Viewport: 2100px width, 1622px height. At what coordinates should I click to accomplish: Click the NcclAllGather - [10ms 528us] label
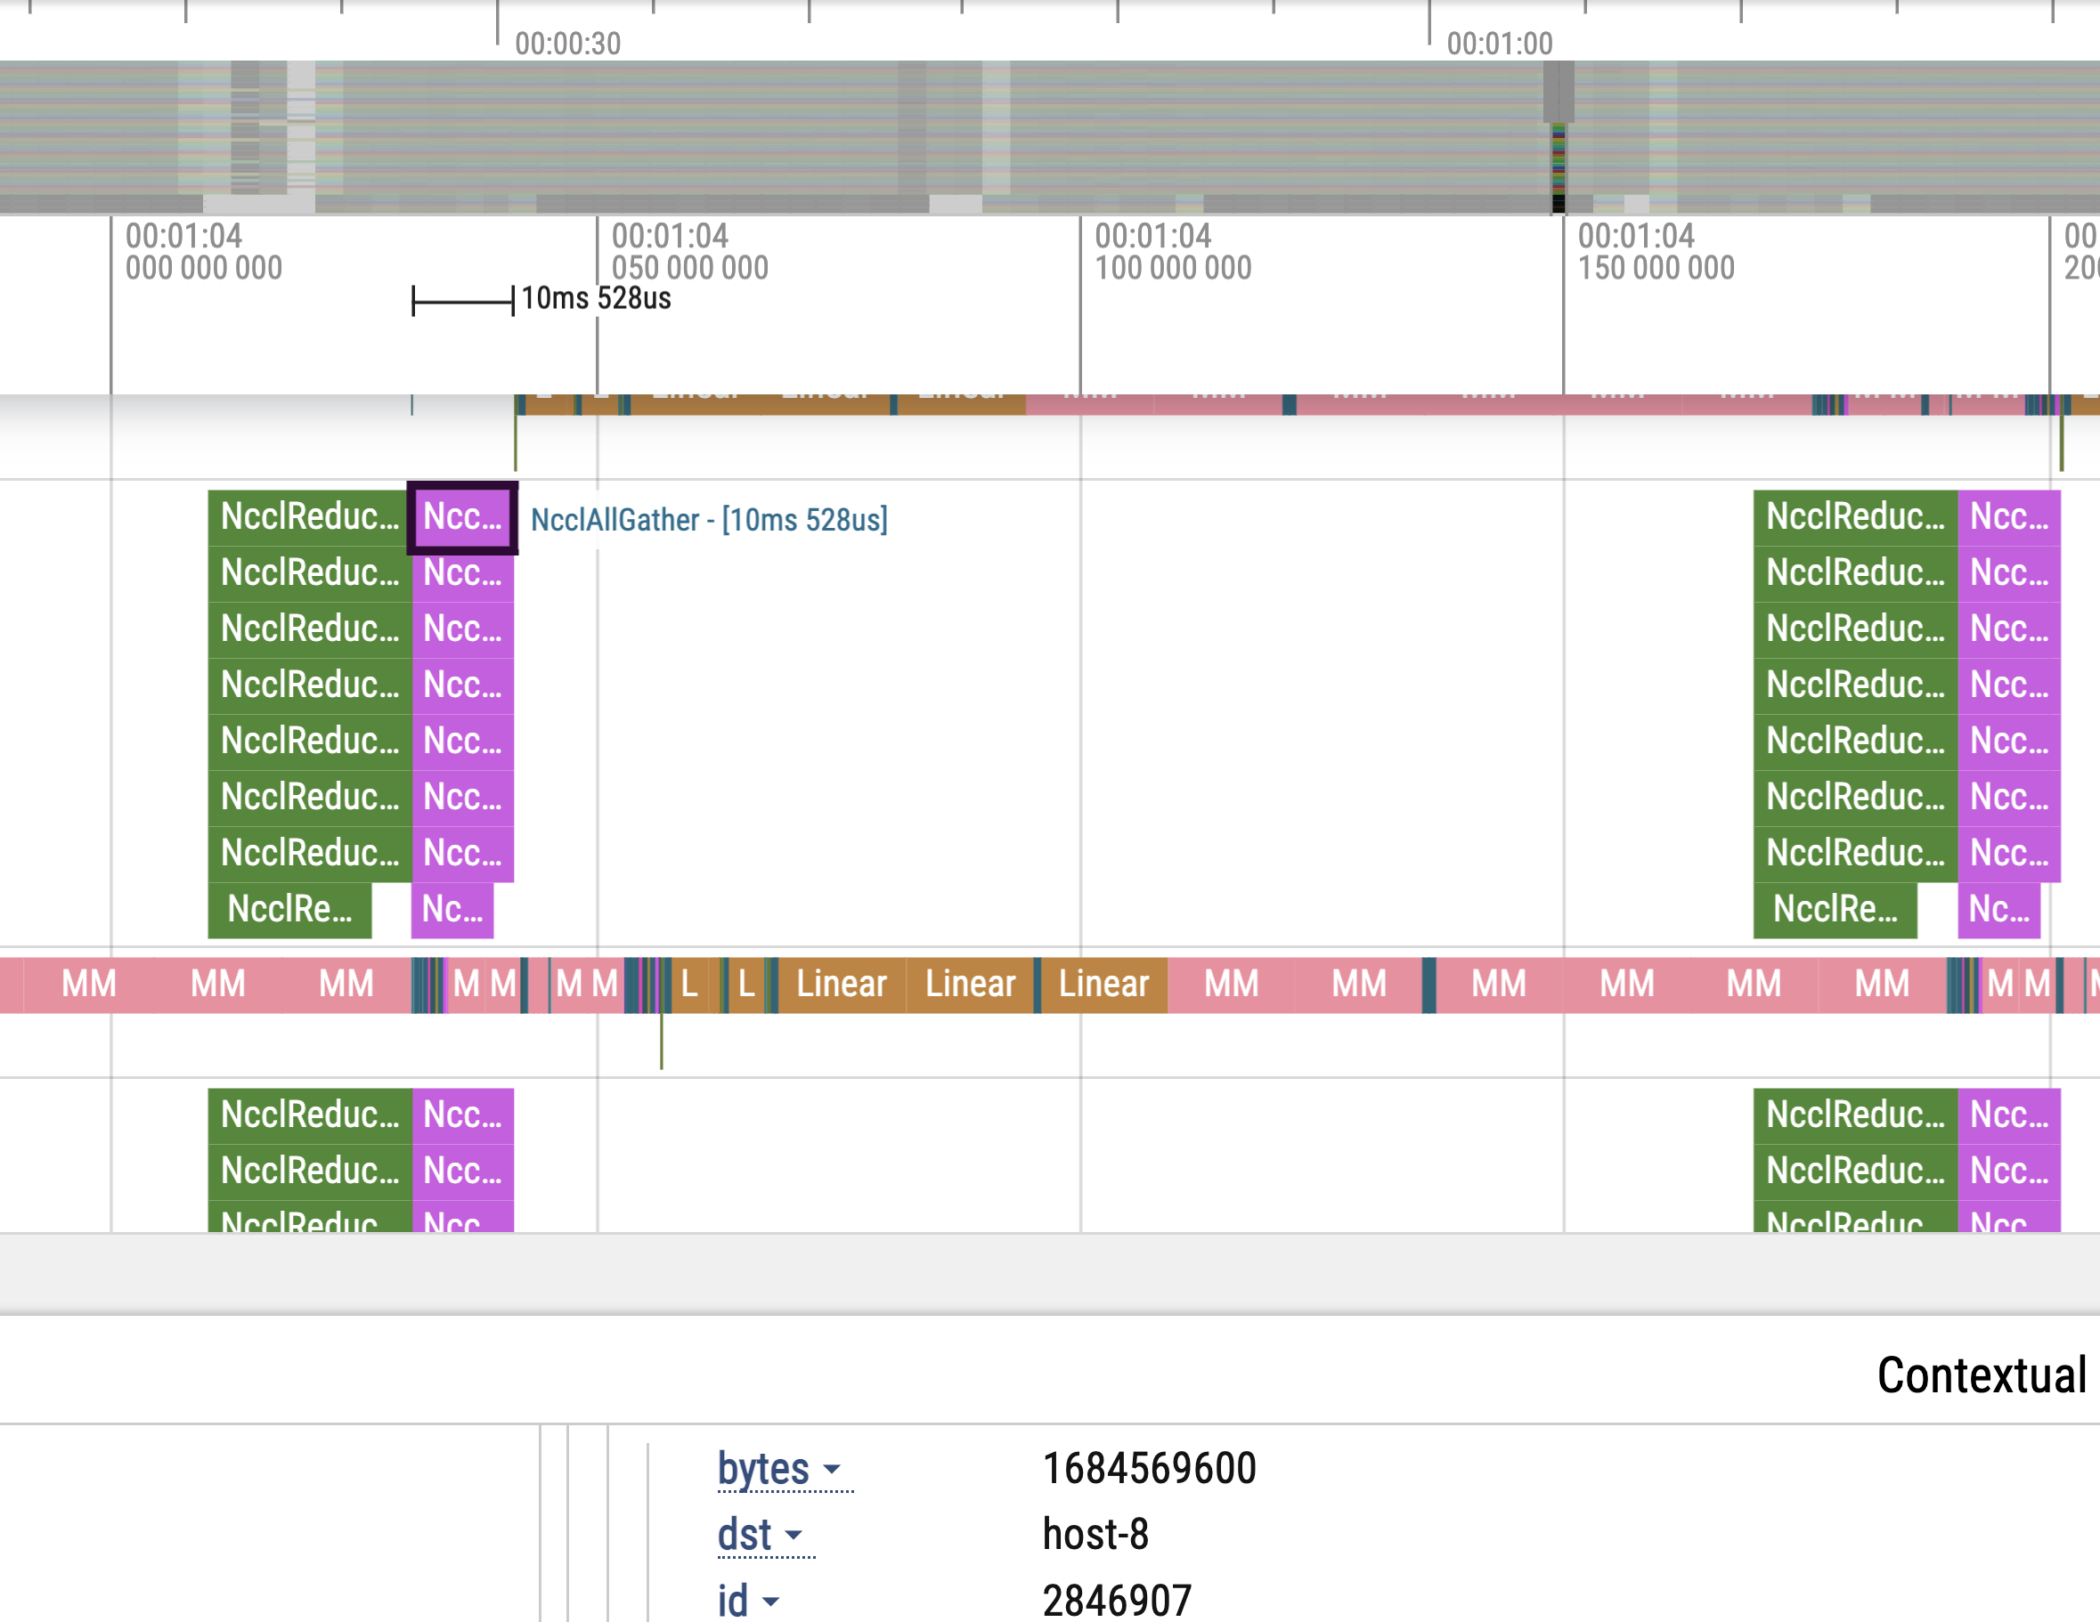click(709, 520)
